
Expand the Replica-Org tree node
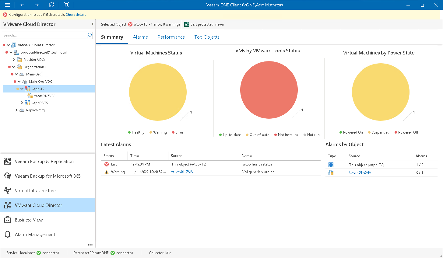pos(16,110)
